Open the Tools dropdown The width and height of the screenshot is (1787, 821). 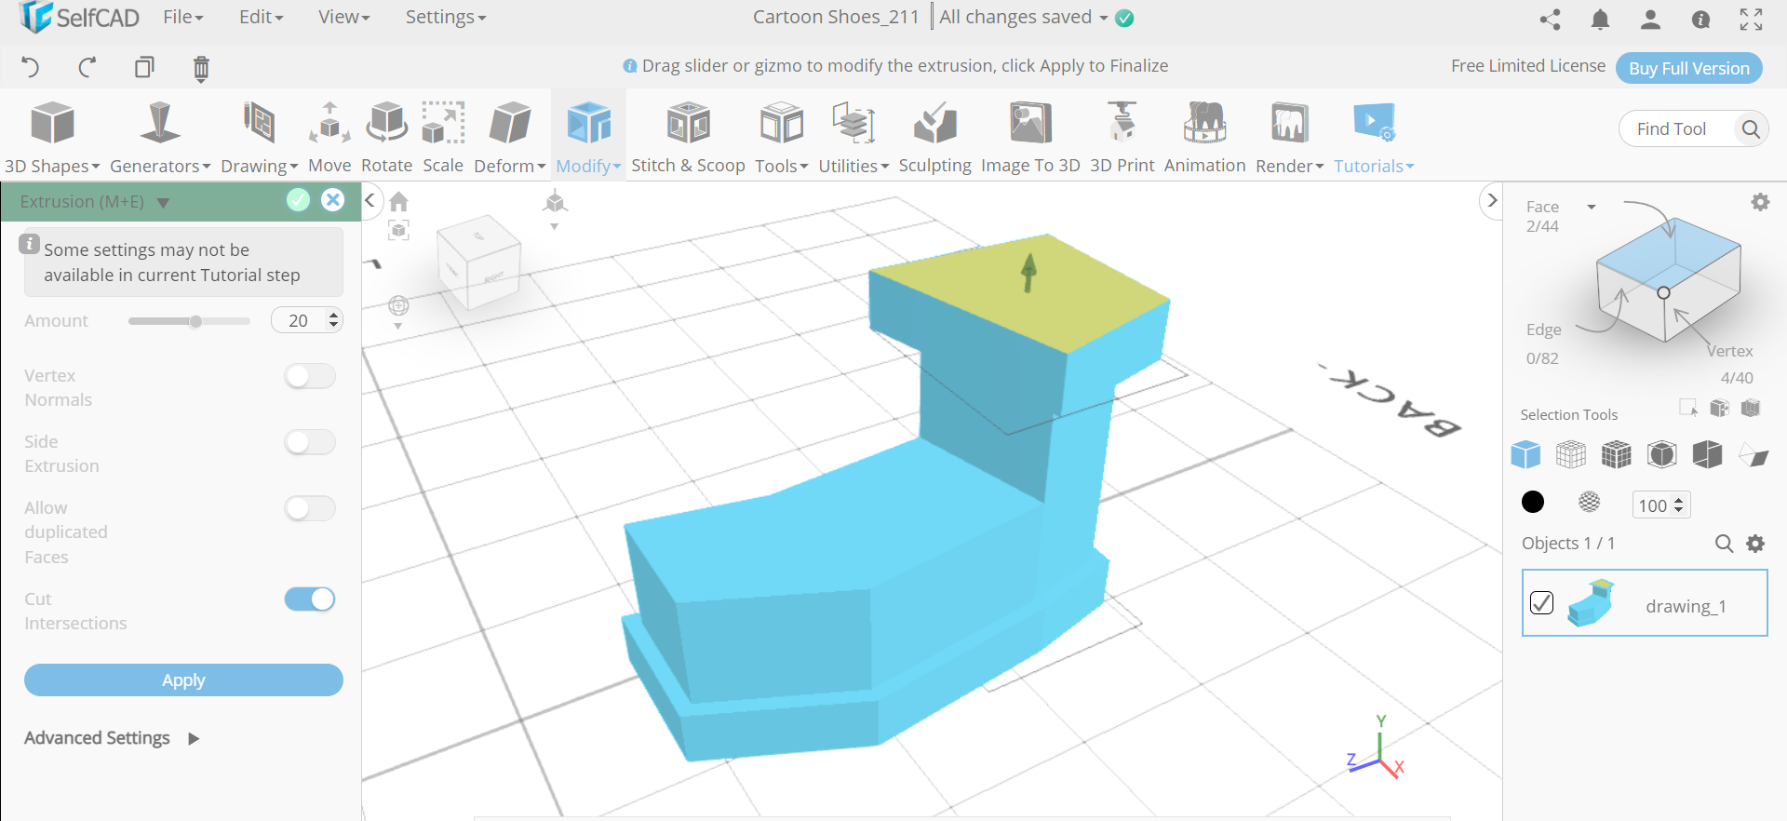pyautogui.click(x=781, y=138)
